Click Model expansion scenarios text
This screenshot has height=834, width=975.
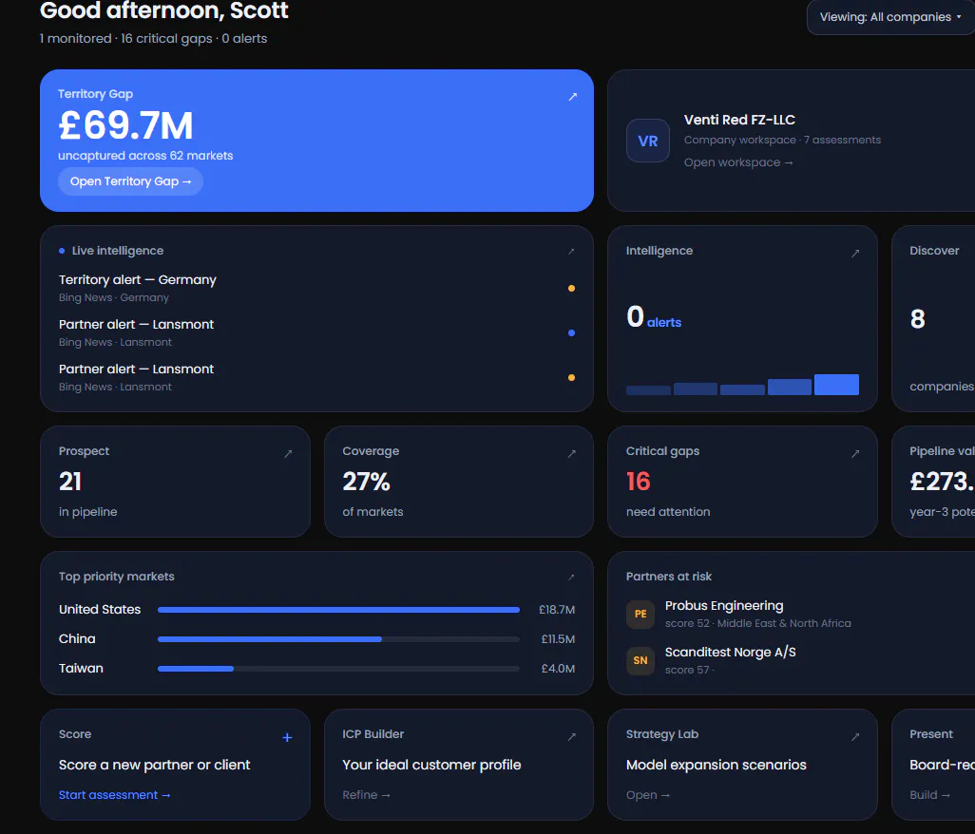click(x=717, y=765)
